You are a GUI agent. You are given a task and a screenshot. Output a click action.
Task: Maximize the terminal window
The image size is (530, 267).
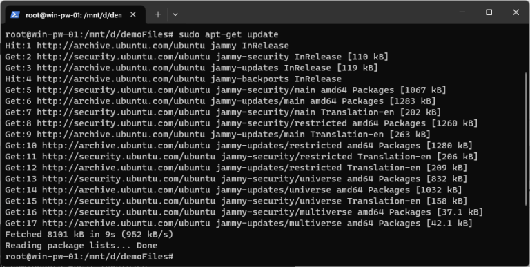pyautogui.click(x=489, y=12)
